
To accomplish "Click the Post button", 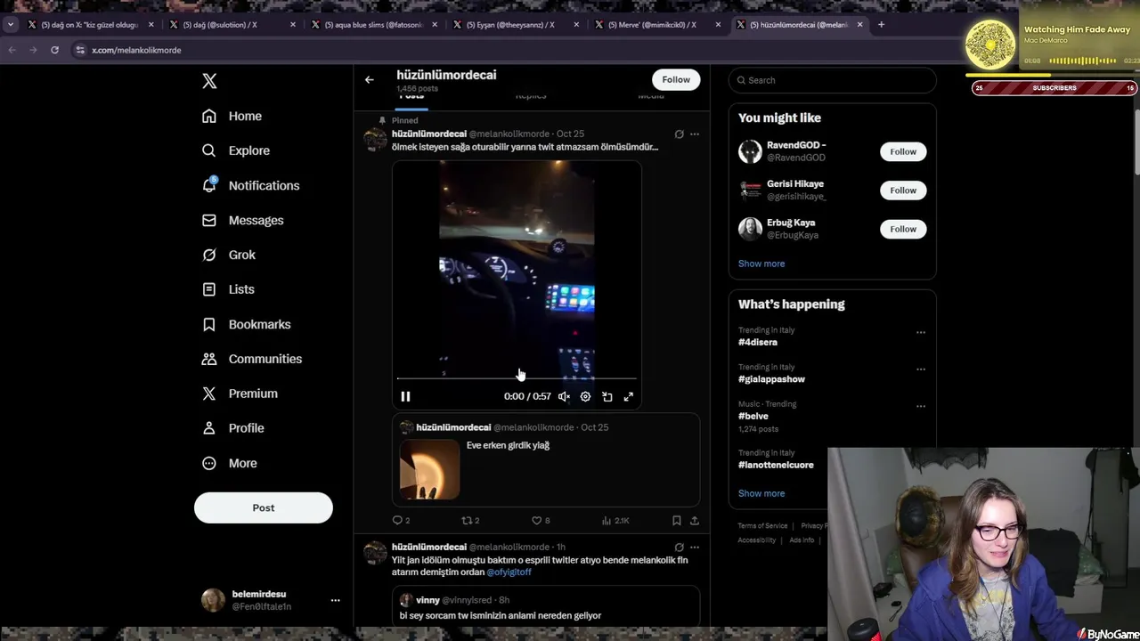I will [264, 507].
